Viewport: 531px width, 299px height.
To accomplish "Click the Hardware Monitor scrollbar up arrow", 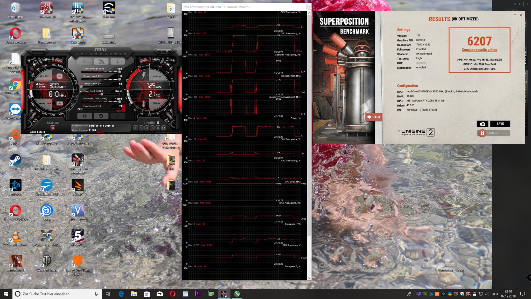I will [309, 13].
